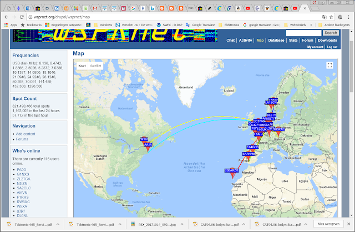Image resolution: width=355 pixels, height=232 pixels.
Task: Open online user RW6XC profile
Action: [x=23, y=202]
